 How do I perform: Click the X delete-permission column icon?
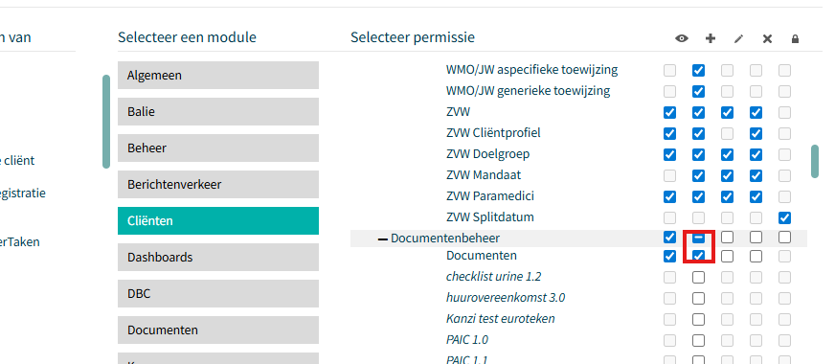click(x=767, y=38)
